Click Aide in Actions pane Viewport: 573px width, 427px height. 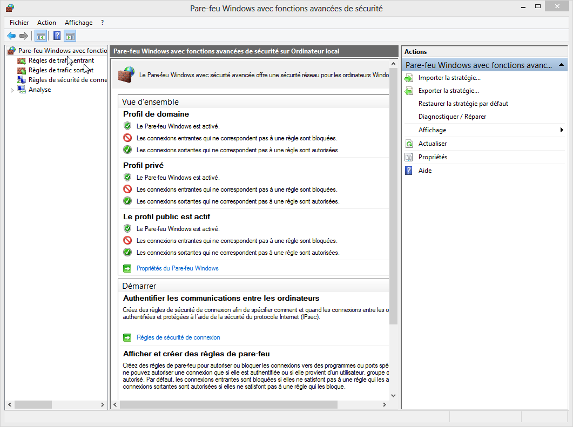click(424, 171)
